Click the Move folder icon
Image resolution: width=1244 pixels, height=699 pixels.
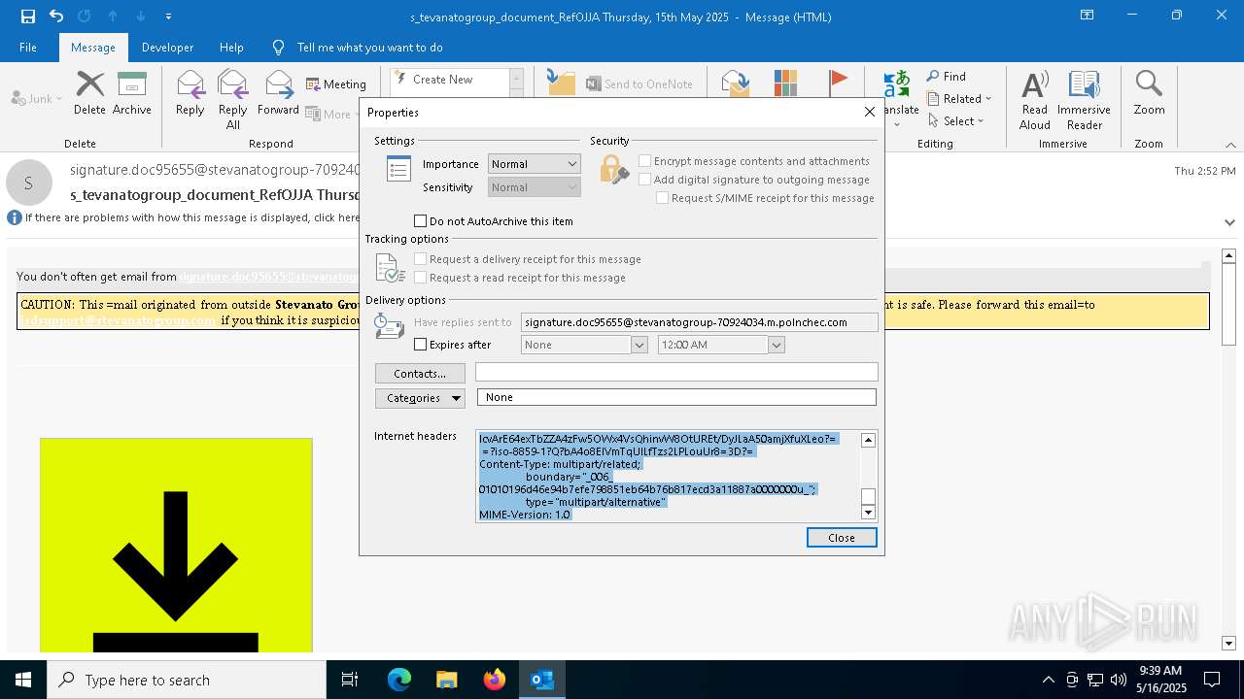click(562, 83)
